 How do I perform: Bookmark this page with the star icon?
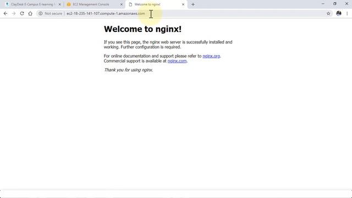point(328,13)
